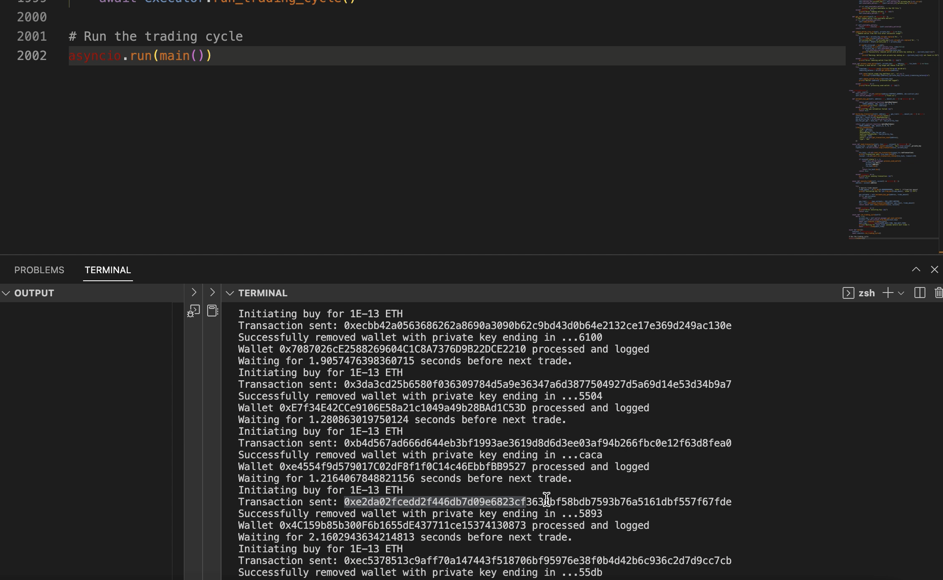Click the asyncio.run(main()) code line

coord(141,56)
